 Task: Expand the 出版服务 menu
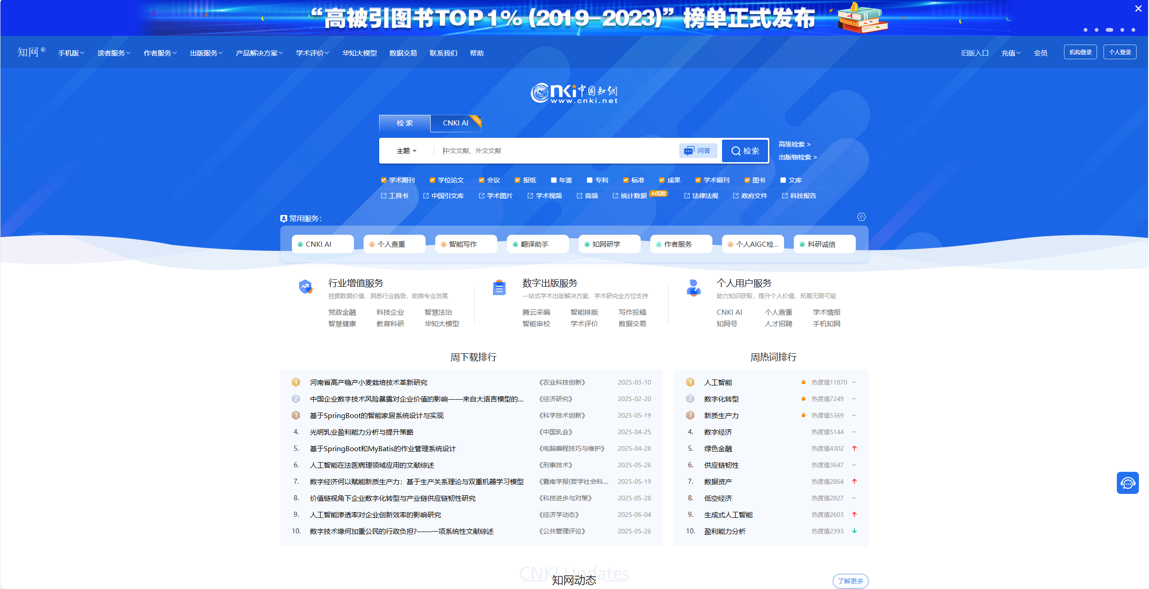pyautogui.click(x=206, y=53)
